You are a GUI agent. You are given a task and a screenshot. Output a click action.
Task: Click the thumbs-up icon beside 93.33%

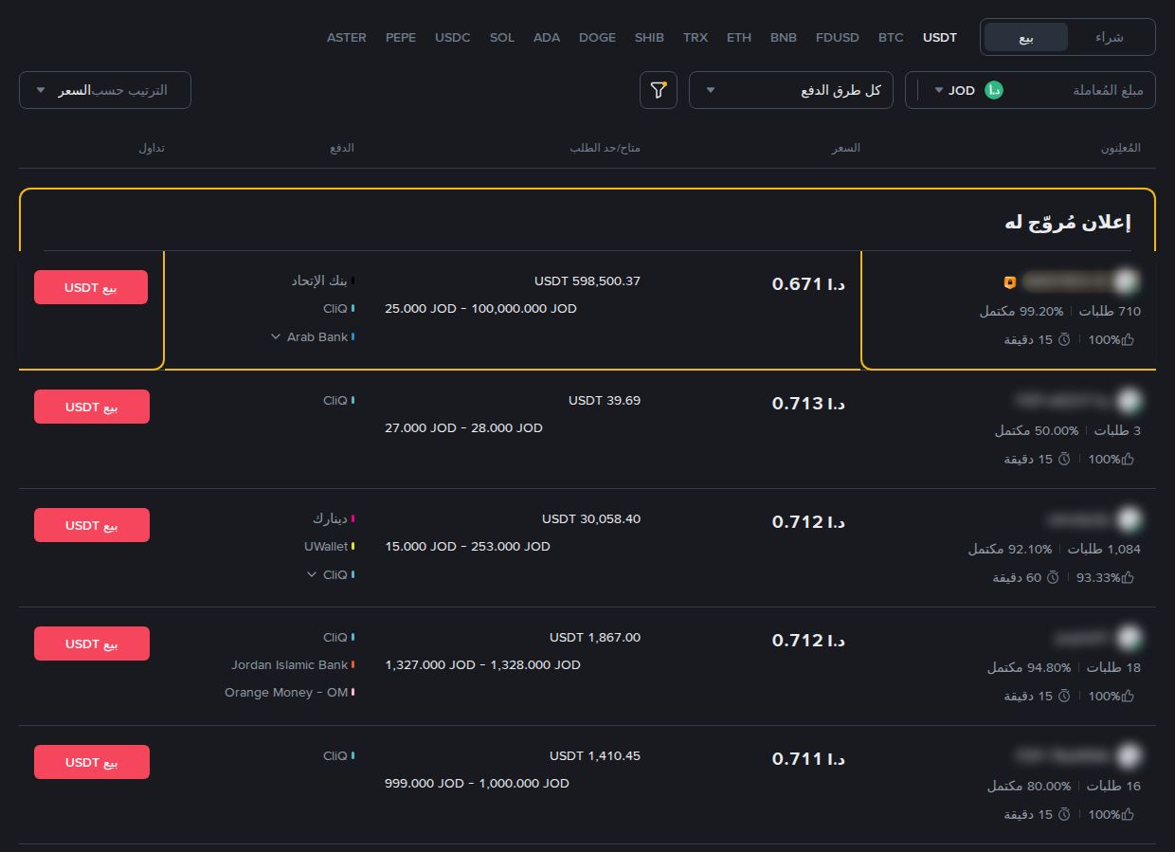click(x=1128, y=577)
